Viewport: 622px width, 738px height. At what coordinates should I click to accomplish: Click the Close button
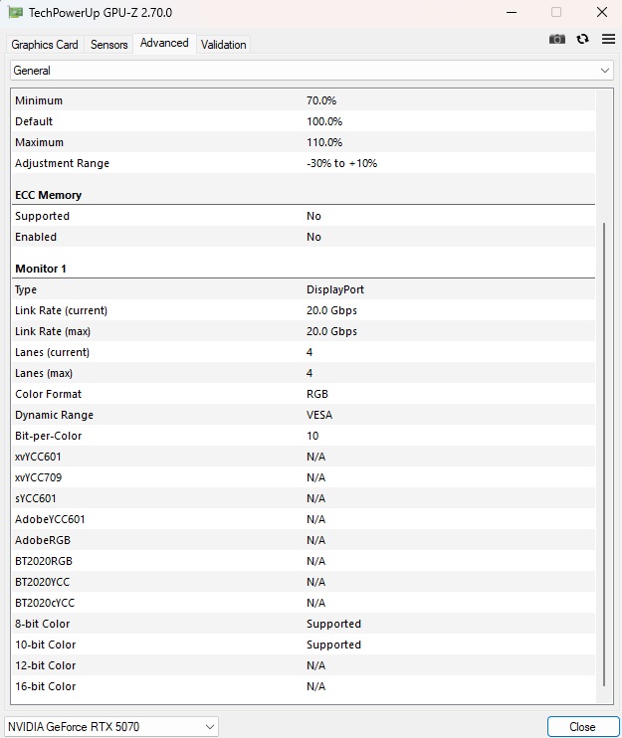(x=583, y=727)
